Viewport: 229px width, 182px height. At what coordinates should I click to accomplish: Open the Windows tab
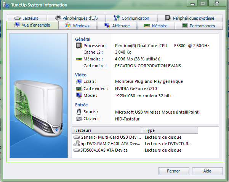[78, 26]
